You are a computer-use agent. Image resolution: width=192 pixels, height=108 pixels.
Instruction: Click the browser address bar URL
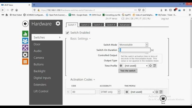tap(68, 10)
